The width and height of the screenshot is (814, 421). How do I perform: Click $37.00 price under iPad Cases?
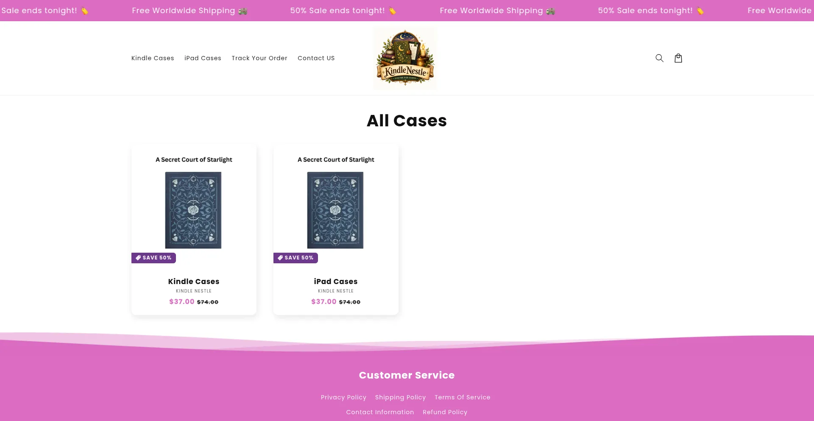(x=323, y=301)
